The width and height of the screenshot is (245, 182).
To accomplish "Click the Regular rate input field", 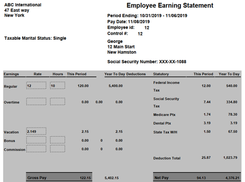I will 36,85.
